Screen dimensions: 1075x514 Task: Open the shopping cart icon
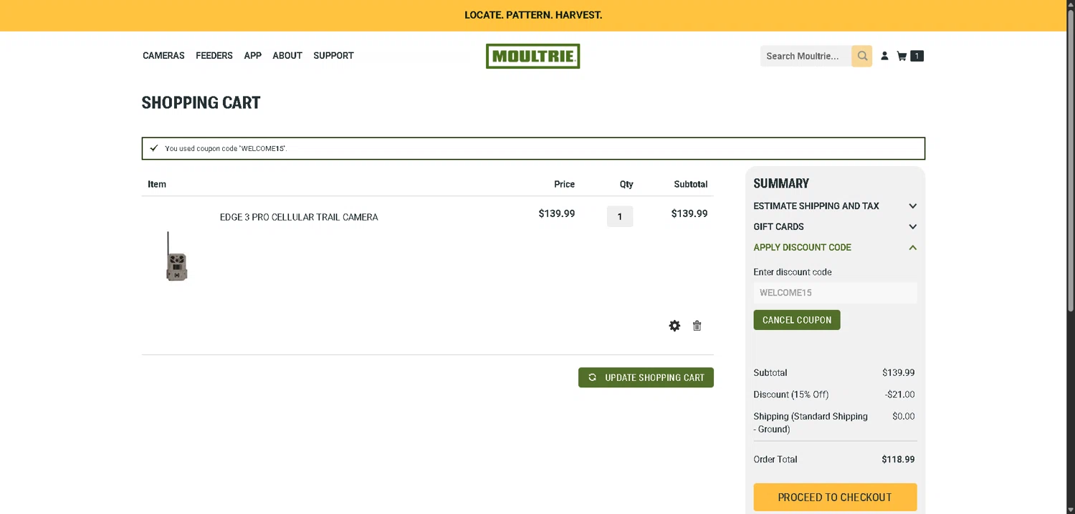[902, 56]
